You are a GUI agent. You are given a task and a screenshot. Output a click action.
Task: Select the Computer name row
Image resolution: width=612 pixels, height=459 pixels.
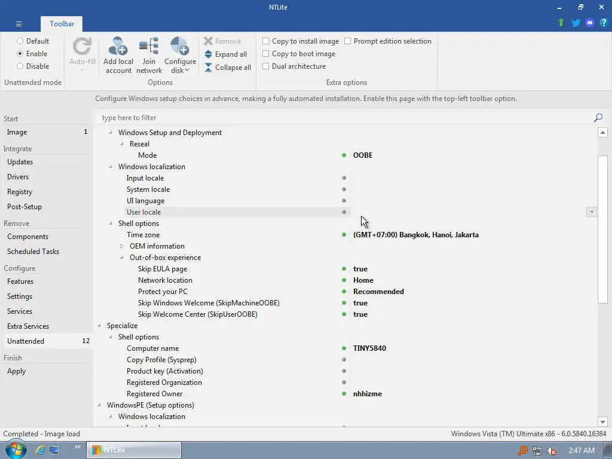345,348
